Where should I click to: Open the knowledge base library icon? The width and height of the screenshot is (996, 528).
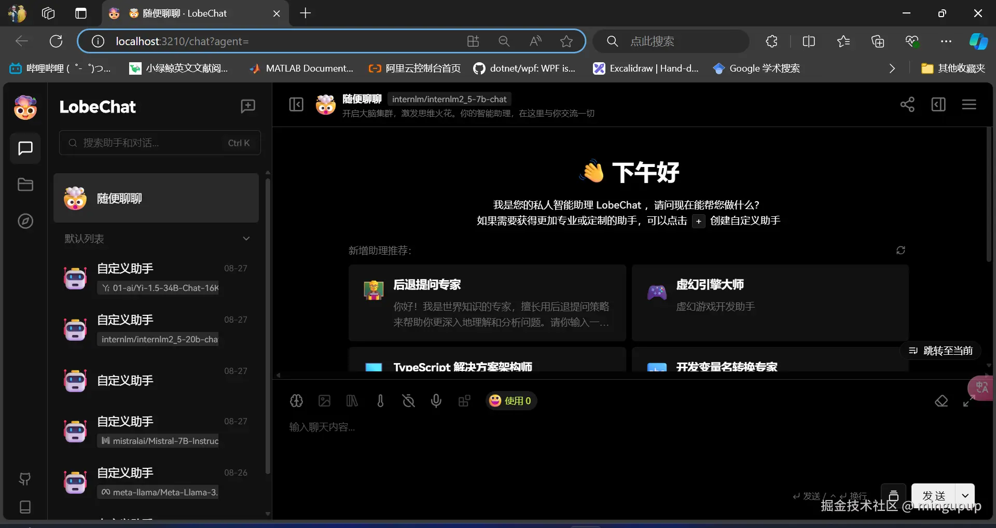point(352,400)
